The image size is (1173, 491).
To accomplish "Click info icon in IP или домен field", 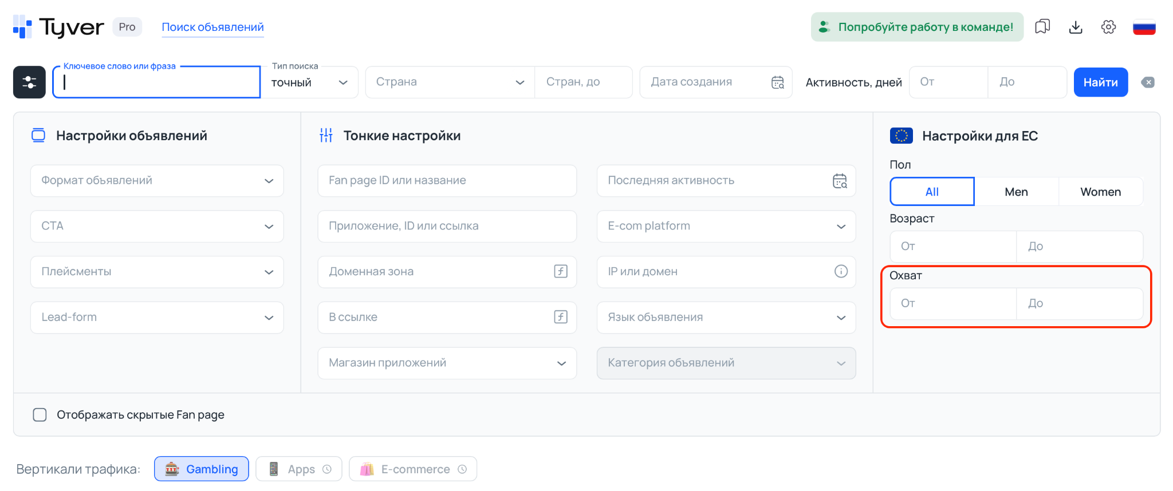I will point(840,271).
